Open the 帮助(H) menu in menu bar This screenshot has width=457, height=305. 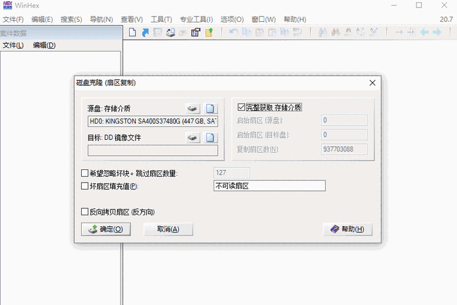click(x=295, y=19)
